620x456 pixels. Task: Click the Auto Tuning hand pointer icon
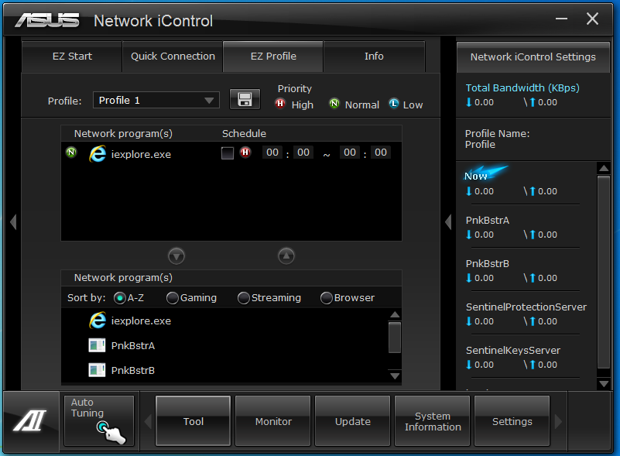(x=111, y=432)
